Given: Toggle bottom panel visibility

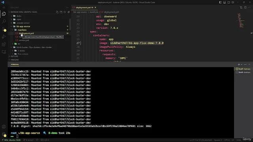Looking at the screenshot, I should point(225,2).
